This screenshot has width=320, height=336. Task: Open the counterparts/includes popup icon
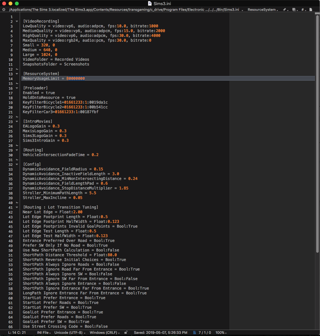pyautogui.click(x=295, y=10)
